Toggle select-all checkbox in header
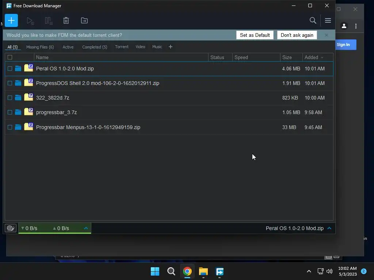Image resolution: width=374 pixels, height=280 pixels. (x=10, y=57)
